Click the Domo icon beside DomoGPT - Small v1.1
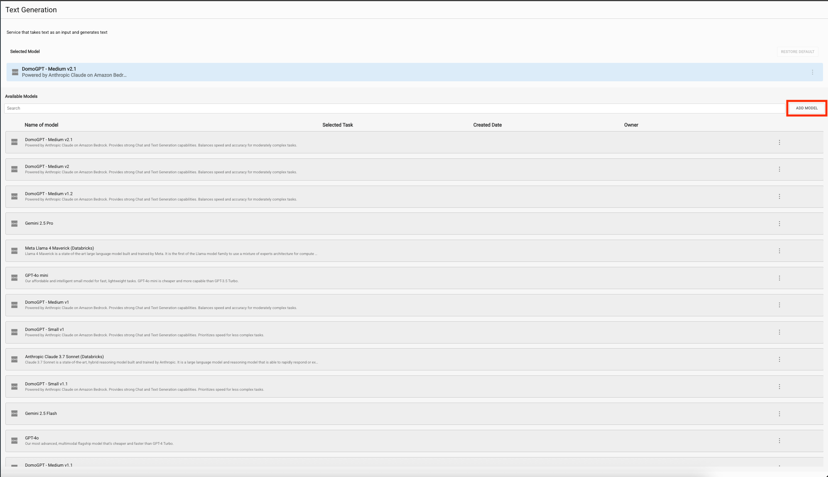 click(14, 387)
